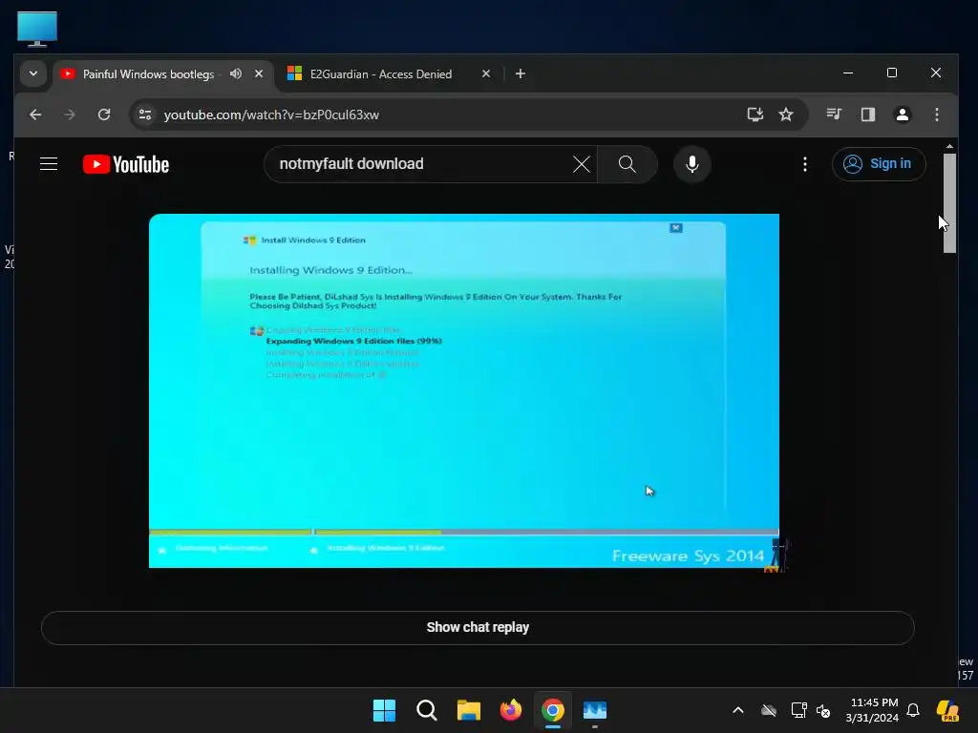
Task: View site information for youtube.com
Action: [145, 115]
